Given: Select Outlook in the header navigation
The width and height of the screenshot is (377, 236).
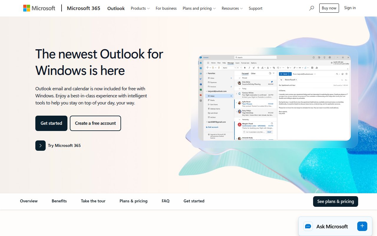Looking at the screenshot, I should coord(116,8).
